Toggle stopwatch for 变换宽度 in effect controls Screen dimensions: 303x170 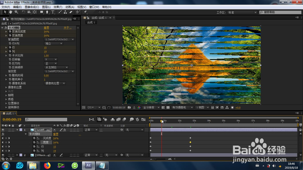click(10, 35)
